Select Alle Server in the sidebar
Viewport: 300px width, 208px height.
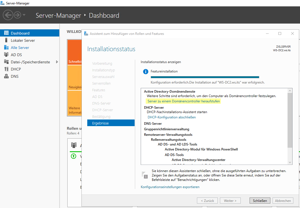pyautogui.click(x=30, y=48)
